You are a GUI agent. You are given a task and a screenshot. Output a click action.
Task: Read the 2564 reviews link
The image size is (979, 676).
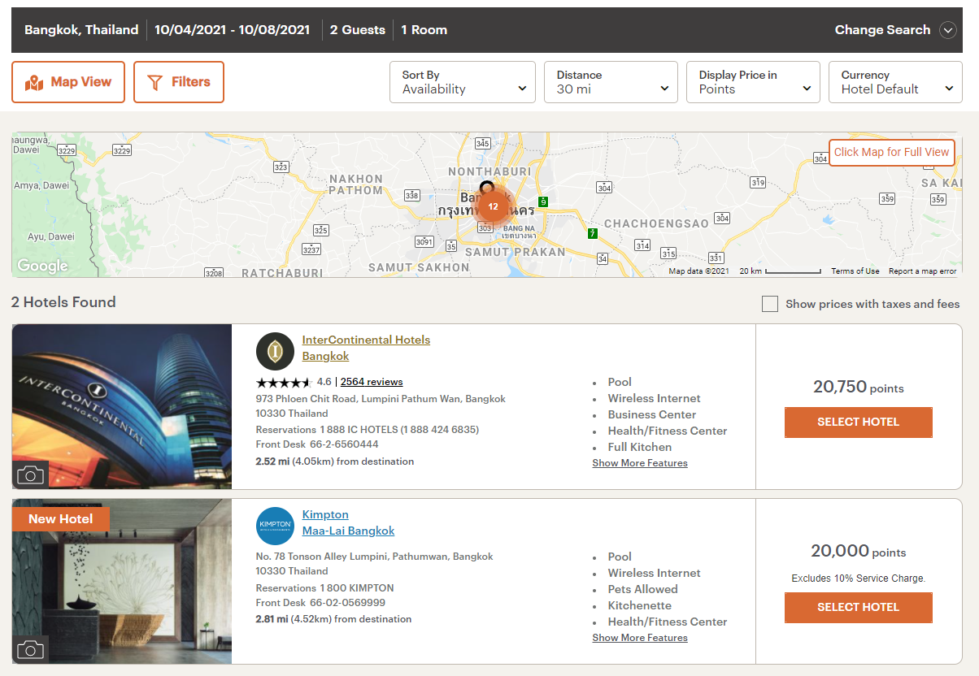(x=372, y=382)
